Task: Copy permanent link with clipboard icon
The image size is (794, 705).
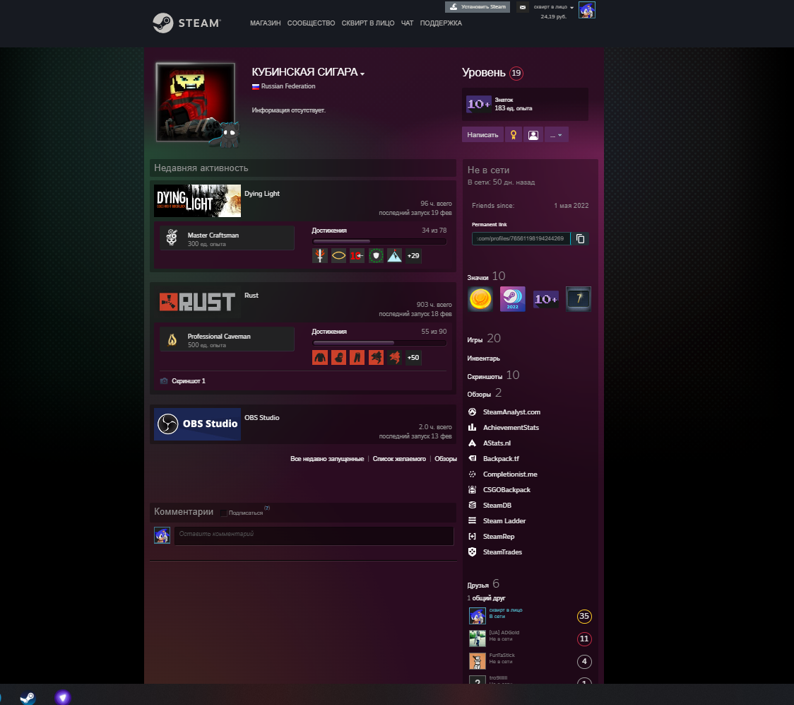Action: tap(580, 239)
